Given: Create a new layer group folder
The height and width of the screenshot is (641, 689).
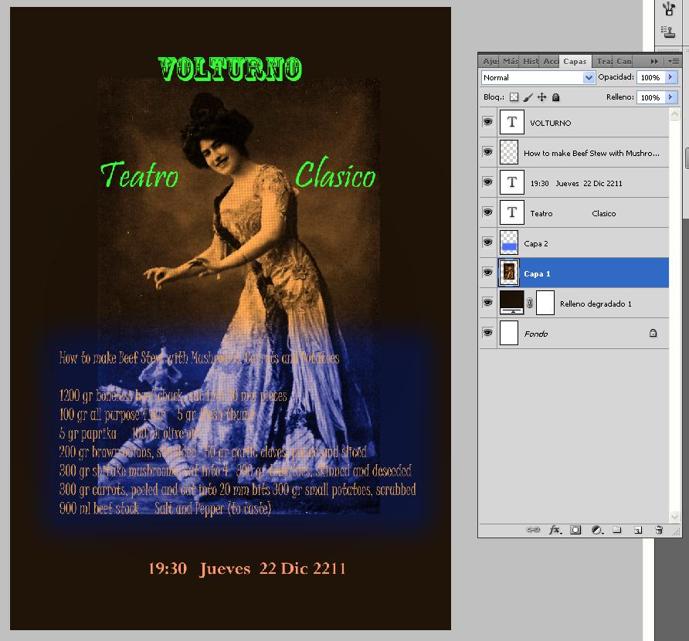Looking at the screenshot, I should pos(617,530).
